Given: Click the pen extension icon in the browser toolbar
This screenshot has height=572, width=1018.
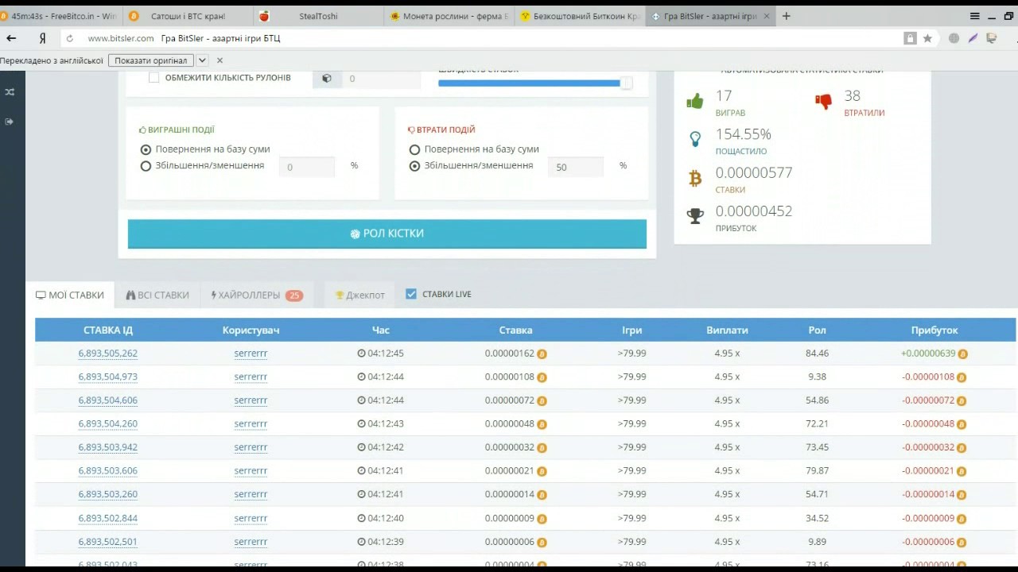Looking at the screenshot, I should pyautogui.click(x=973, y=38).
